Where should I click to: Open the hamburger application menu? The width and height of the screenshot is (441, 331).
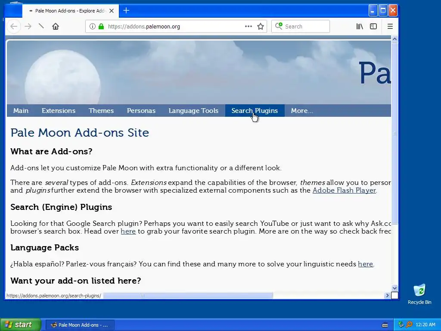(390, 26)
